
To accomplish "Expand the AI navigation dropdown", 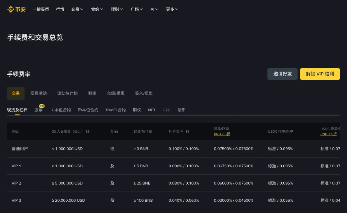I will [x=154, y=9].
